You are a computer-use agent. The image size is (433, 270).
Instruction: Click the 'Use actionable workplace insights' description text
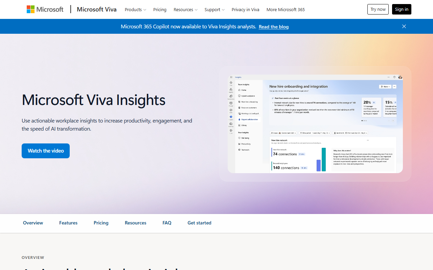[107, 125]
